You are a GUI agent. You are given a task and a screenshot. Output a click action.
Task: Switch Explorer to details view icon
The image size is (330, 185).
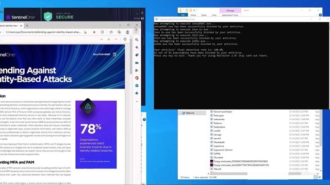click(315, 177)
